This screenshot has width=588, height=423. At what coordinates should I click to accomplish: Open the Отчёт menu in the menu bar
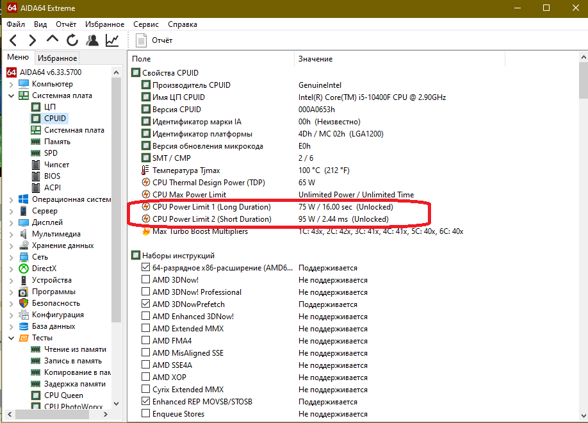(66, 24)
